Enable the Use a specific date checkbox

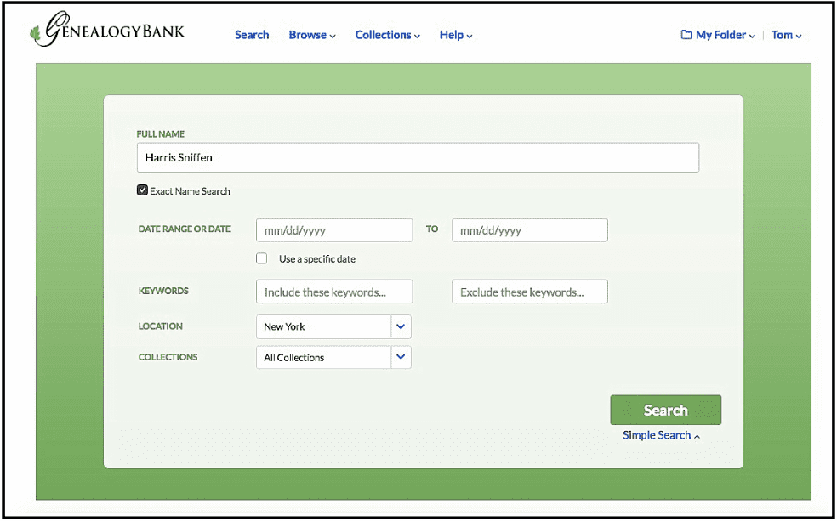tap(262, 258)
